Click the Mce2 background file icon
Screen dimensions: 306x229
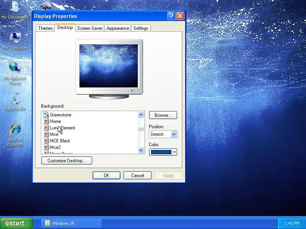coord(46,147)
